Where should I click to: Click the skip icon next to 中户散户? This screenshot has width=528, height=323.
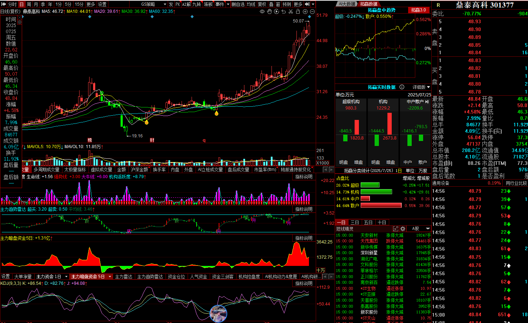coord(427,102)
